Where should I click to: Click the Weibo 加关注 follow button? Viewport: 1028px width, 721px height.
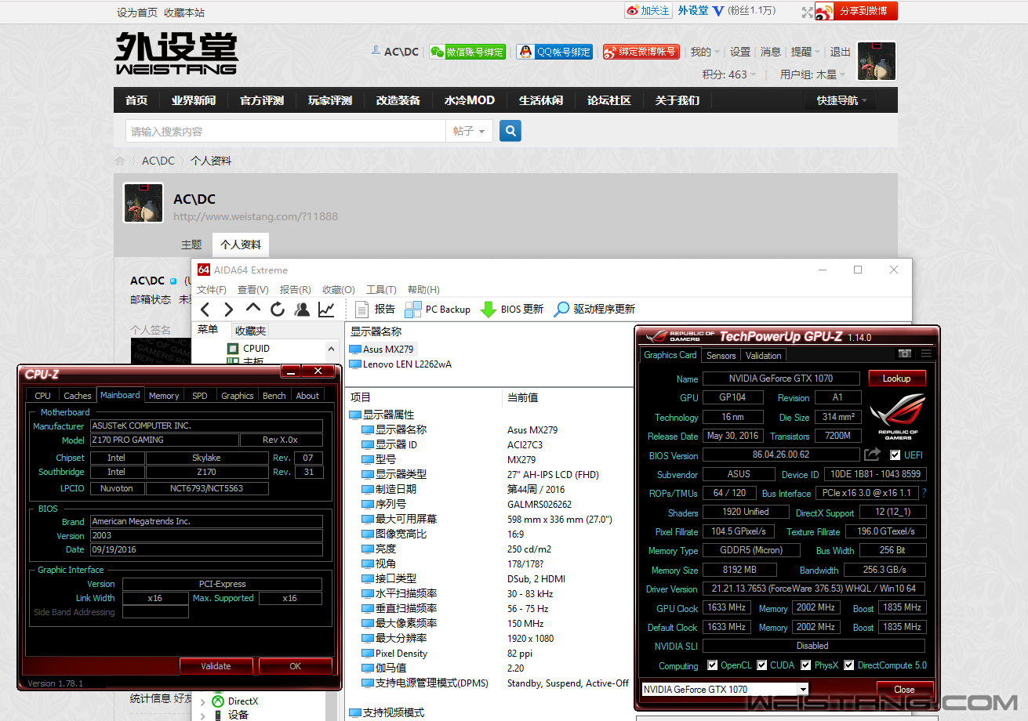click(648, 11)
